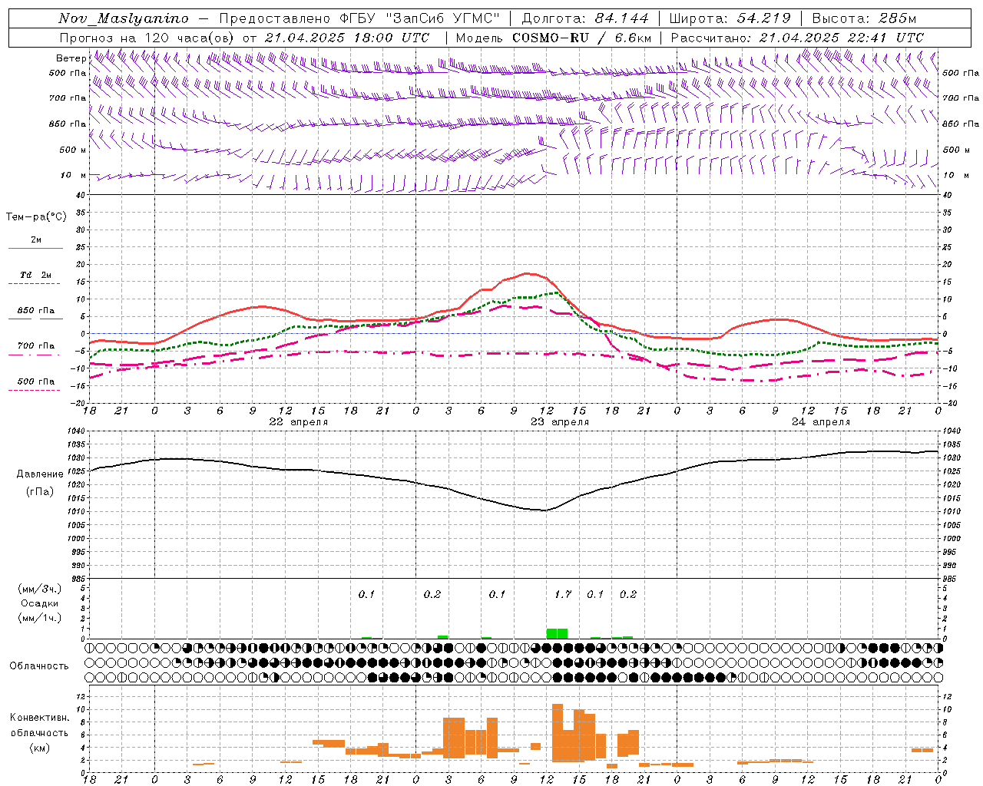
Task: Click the tallest orange convective cloud bar
Action: tap(558, 732)
